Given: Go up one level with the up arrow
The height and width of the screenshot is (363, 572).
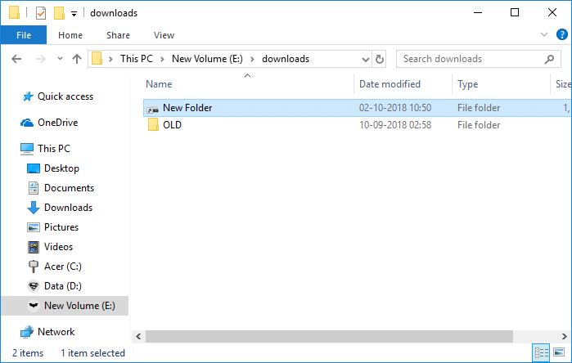Looking at the screenshot, I should (x=77, y=59).
